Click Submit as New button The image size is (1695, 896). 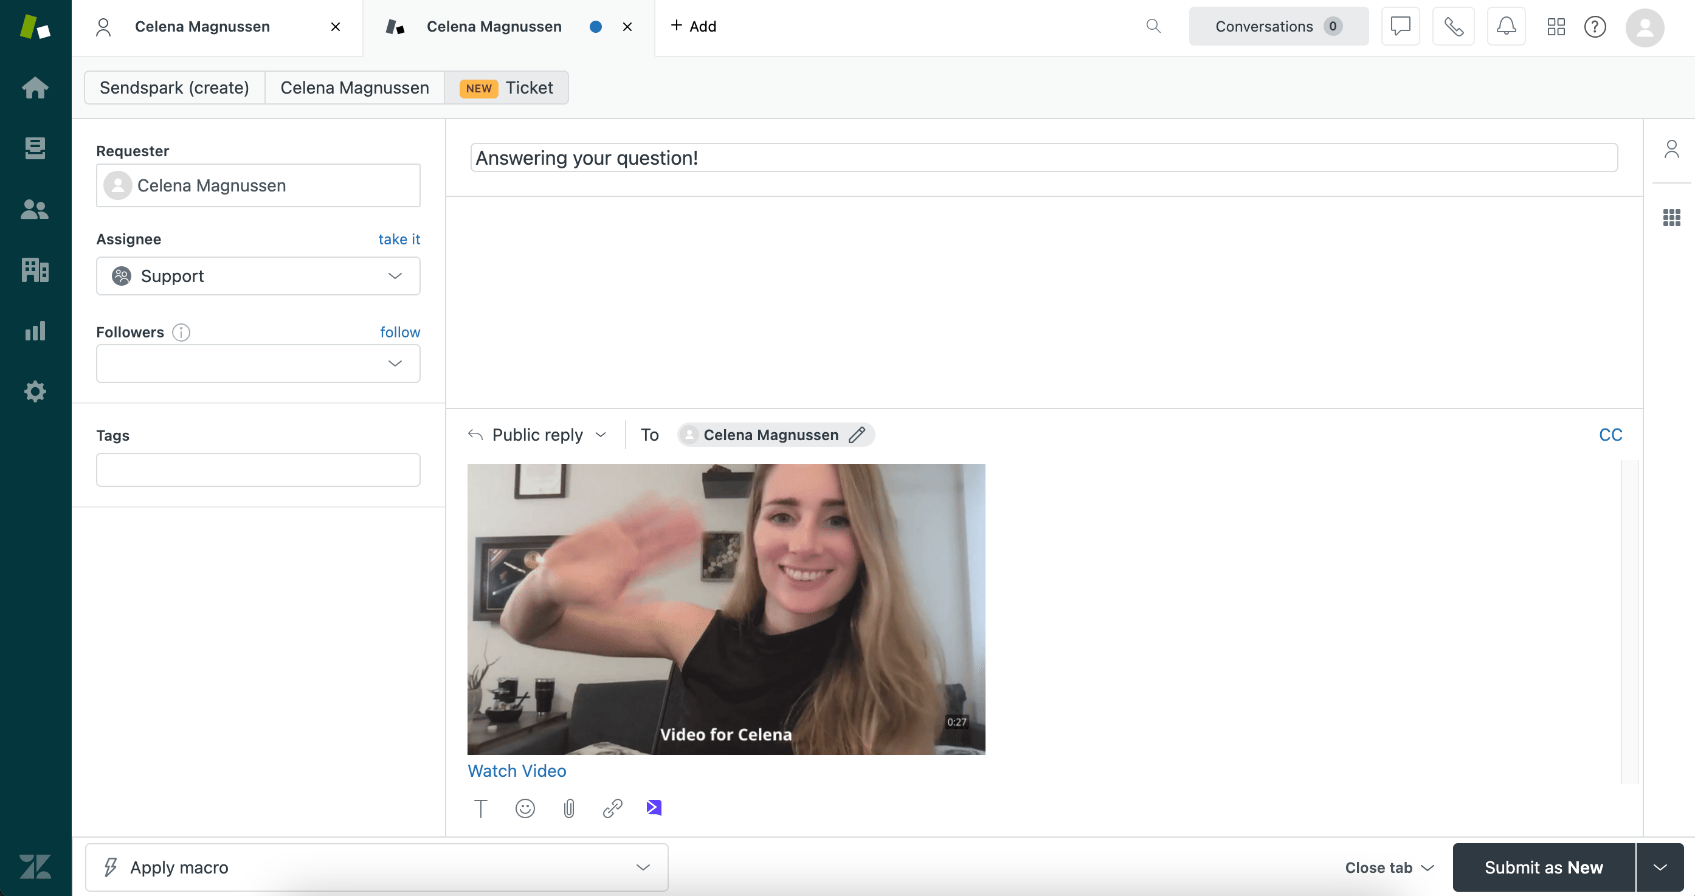pyautogui.click(x=1543, y=867)
